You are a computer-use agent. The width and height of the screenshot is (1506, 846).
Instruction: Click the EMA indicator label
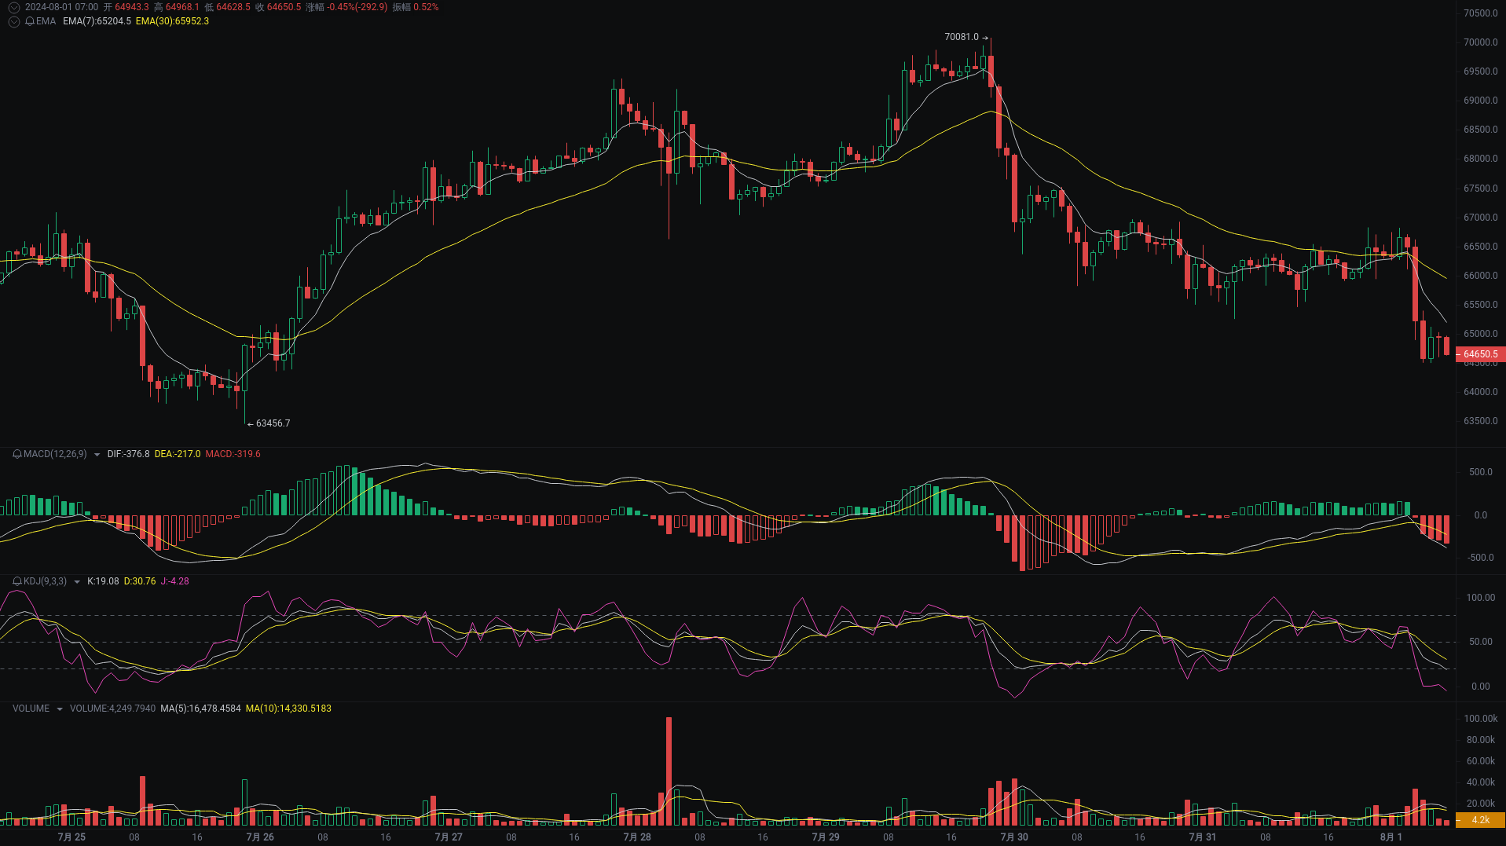pos(46,21)
